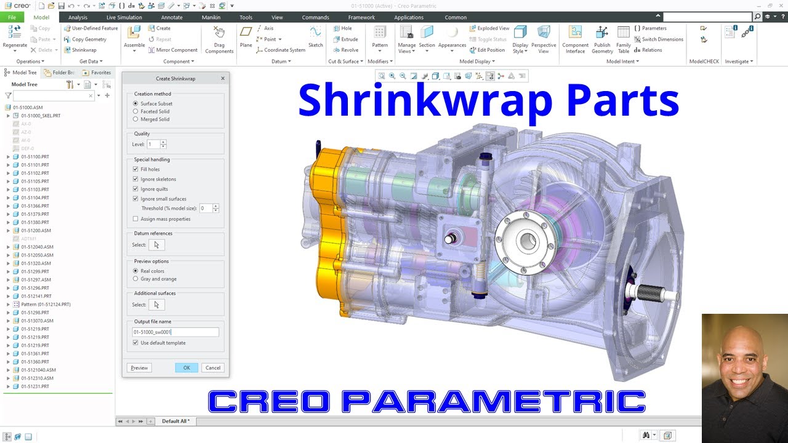The width and height of the screenshot is (788, 443).
Task: Insert a Coordinate System
Action: point(280,50)
